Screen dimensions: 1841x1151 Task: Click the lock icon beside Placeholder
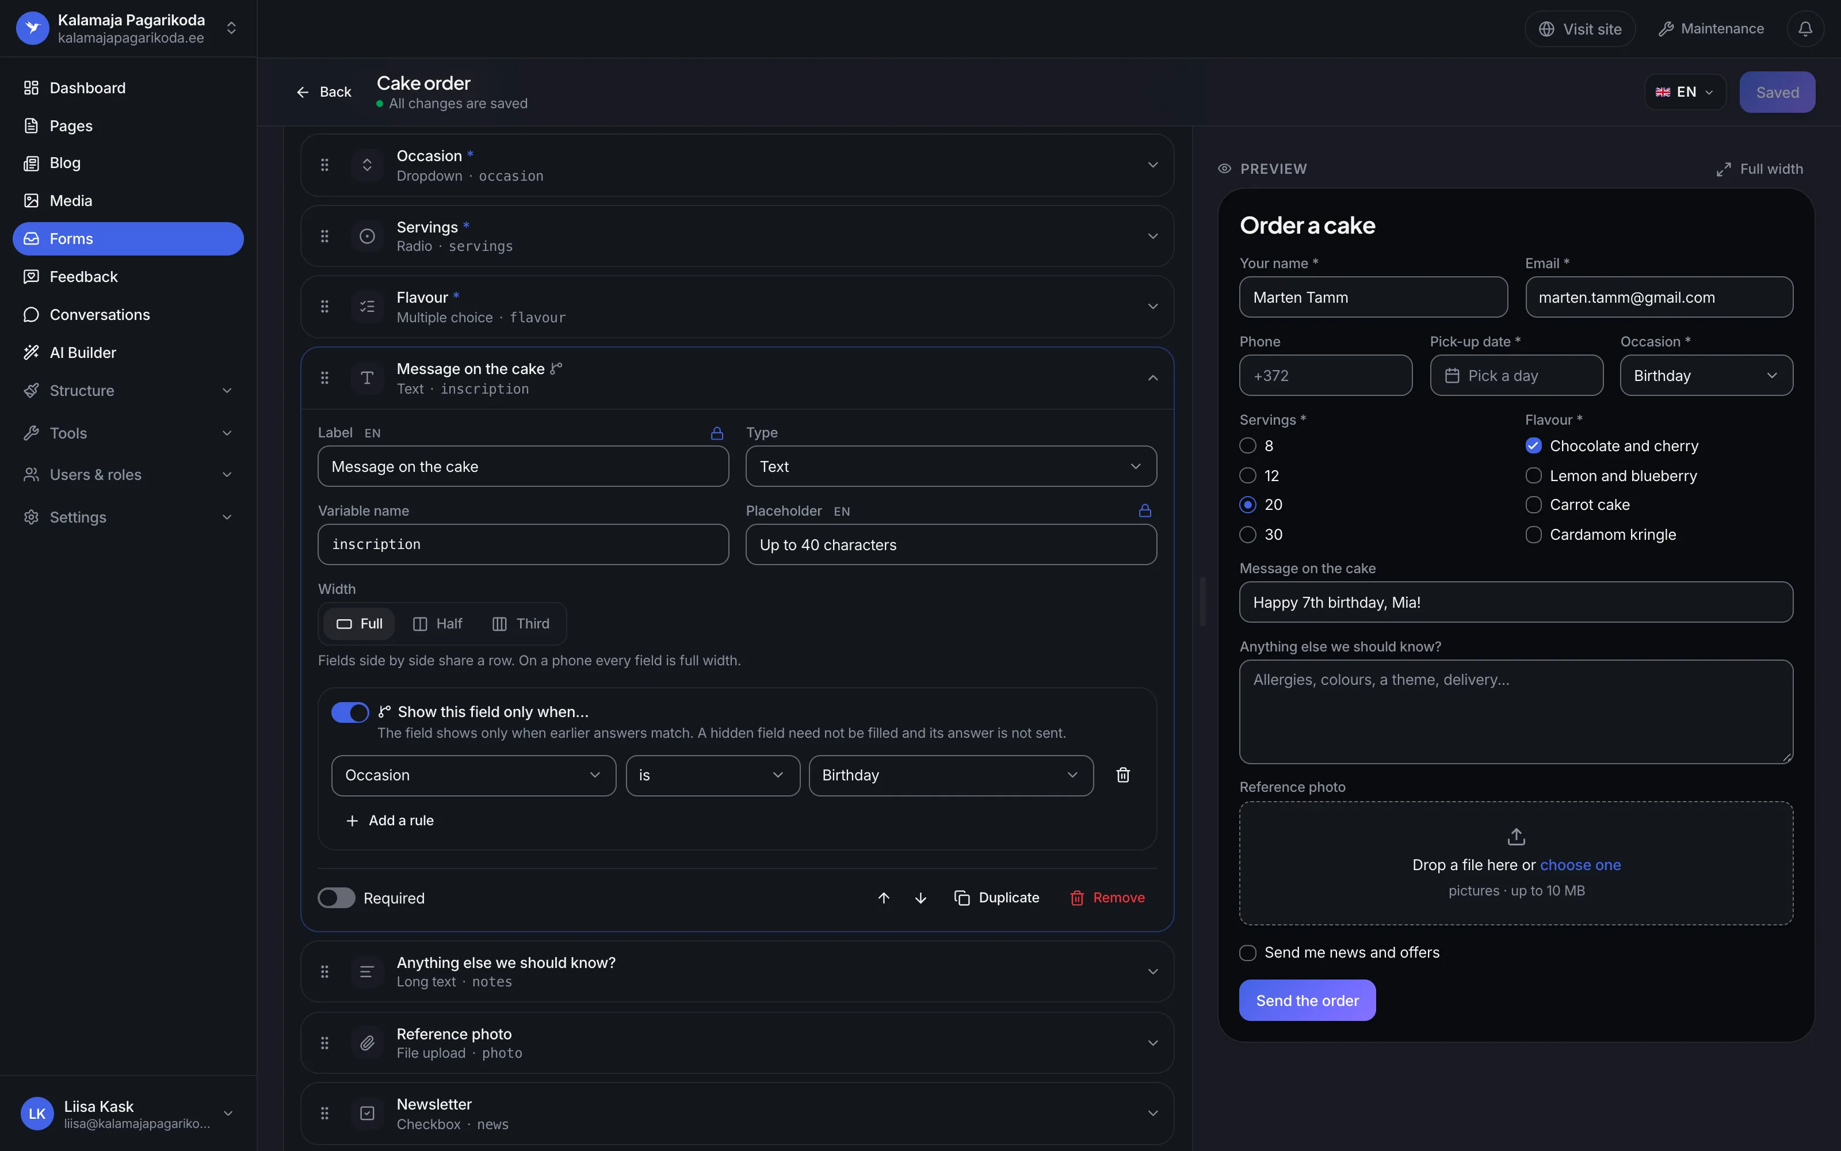[x=1145, y=511]
